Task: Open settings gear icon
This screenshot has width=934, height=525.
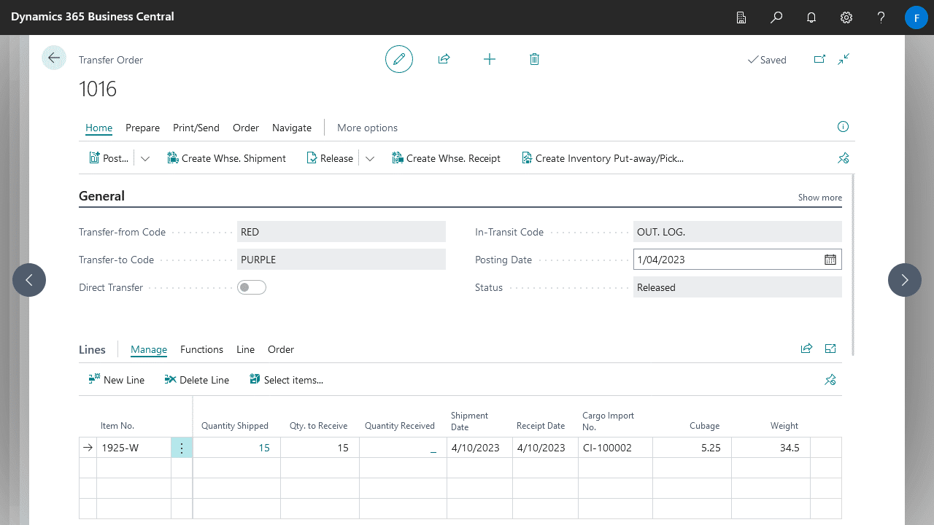Action: 846,17
